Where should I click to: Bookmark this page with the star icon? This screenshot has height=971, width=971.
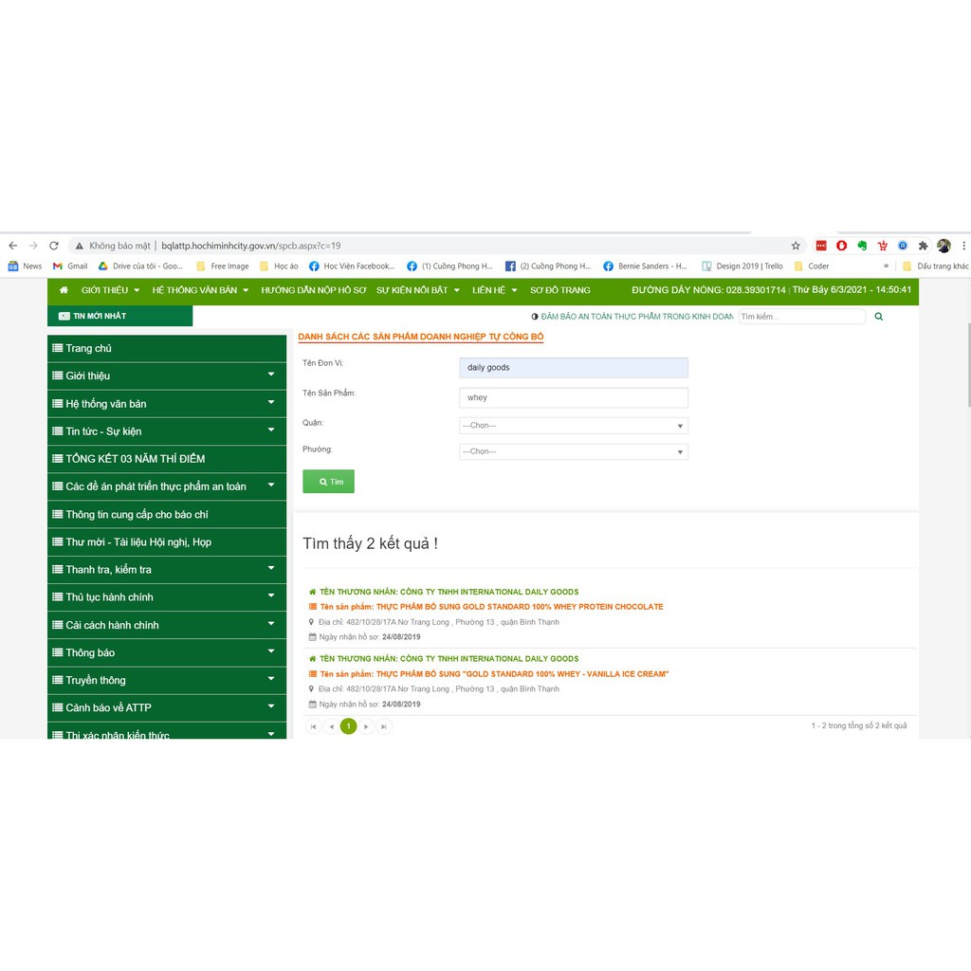[x=796, y=246]
